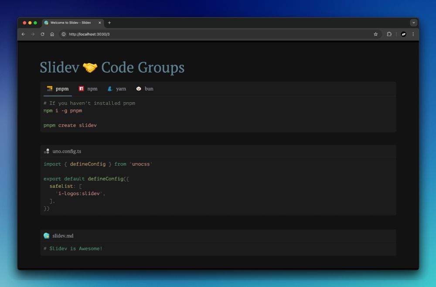Image resolution: width=436 pixels, height=287 pixels.
Task: Click the comment about installing pnpm
Action: click(x=89, y=103)
